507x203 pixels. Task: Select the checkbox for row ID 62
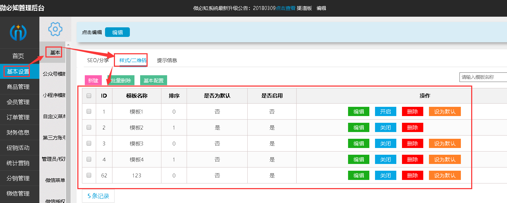pos(89,175)
